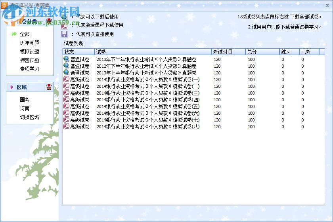Click 练习 count 0 in 模拟试卷(五) row

pos(283,106)
